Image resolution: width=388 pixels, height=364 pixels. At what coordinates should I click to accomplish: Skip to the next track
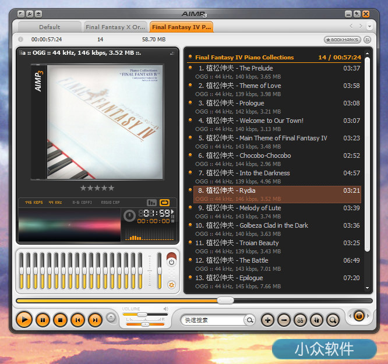coord(95,320)
